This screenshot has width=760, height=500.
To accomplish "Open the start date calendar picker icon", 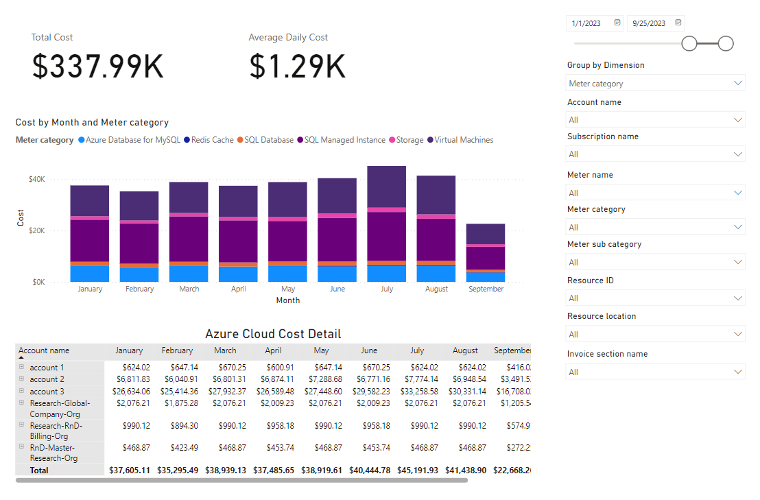I will pyautogui.click(x=617, y=23).
